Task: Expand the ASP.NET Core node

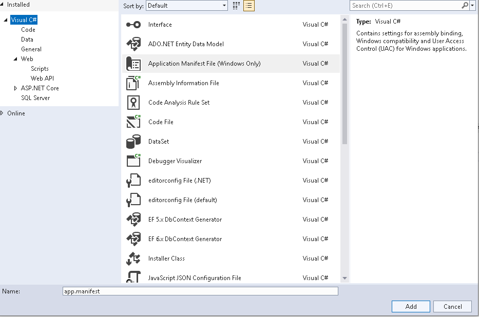Action: [x=15, y=88]
